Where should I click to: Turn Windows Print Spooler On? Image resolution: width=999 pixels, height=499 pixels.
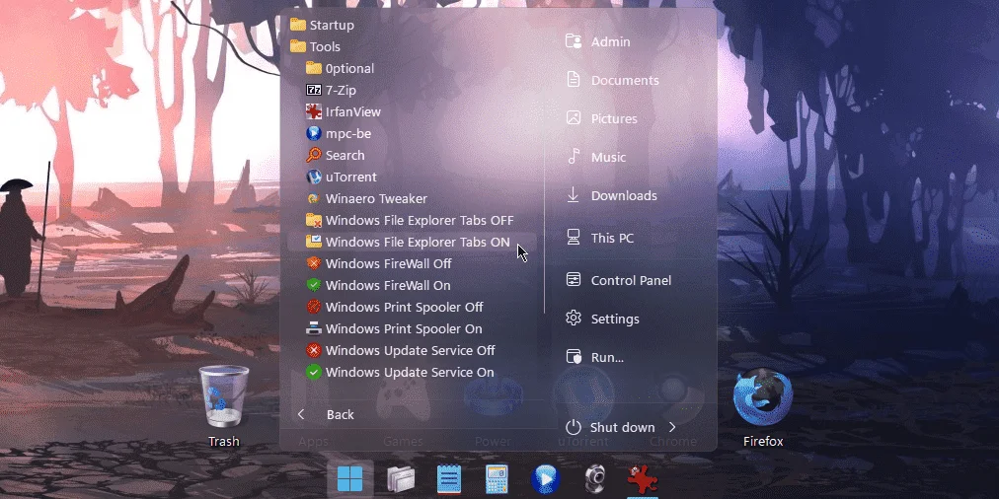pos(394,328)
